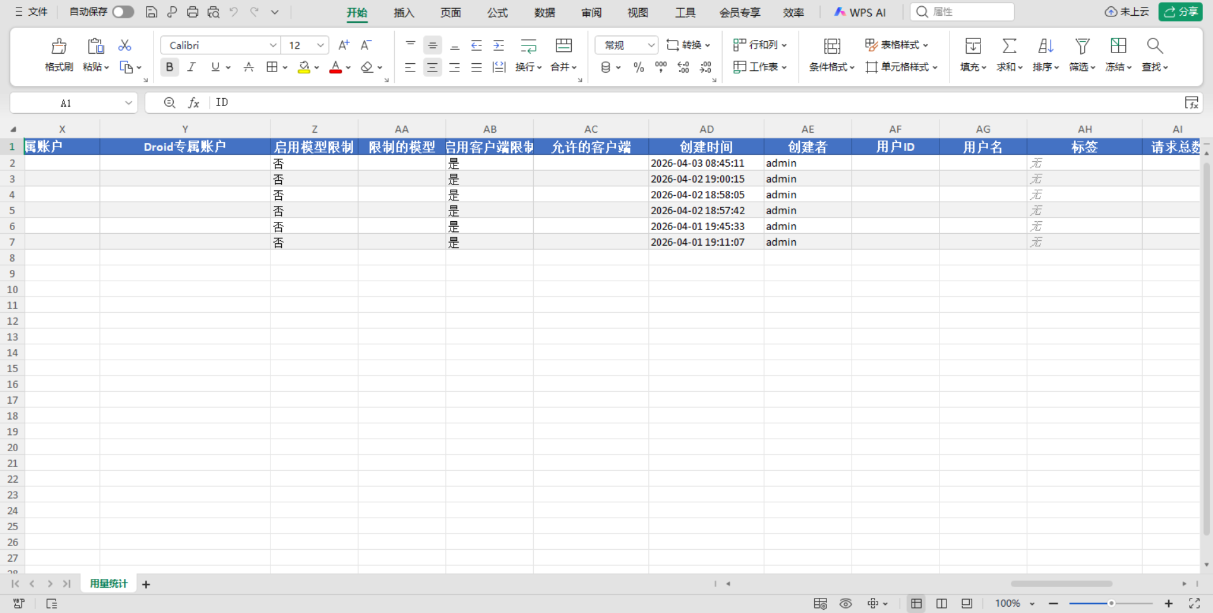Click the Print icon
Image resolution: width=1213 pixels, height=613 pixels.
[193, 12]
